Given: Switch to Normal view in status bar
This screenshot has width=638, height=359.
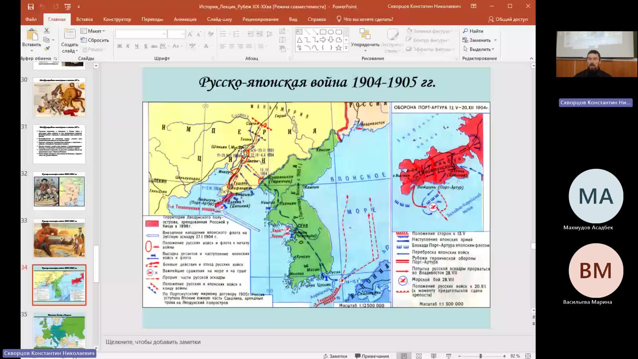Looking at the screenshot, I should click(404, 356).
